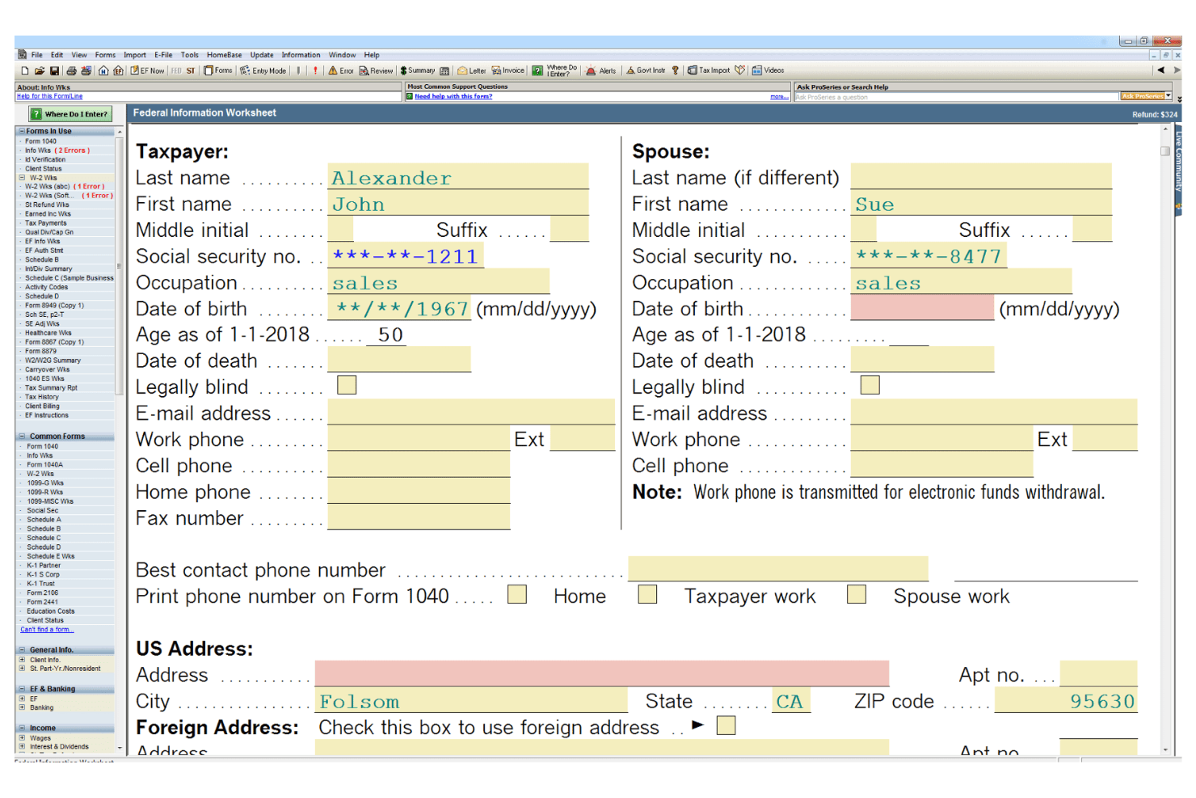Click the Where Do I Enter button
Image resolution: width=1196 pixels, height=798 pixels.
click(69, 113)
